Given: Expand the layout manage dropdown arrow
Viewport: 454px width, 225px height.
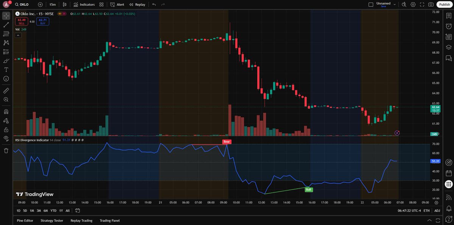Looking at the screenshot, I should pos(395,5).
